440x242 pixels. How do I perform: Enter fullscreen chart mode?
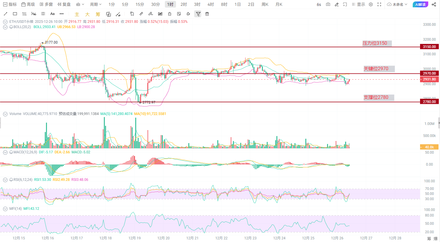[x=379, y=4]
